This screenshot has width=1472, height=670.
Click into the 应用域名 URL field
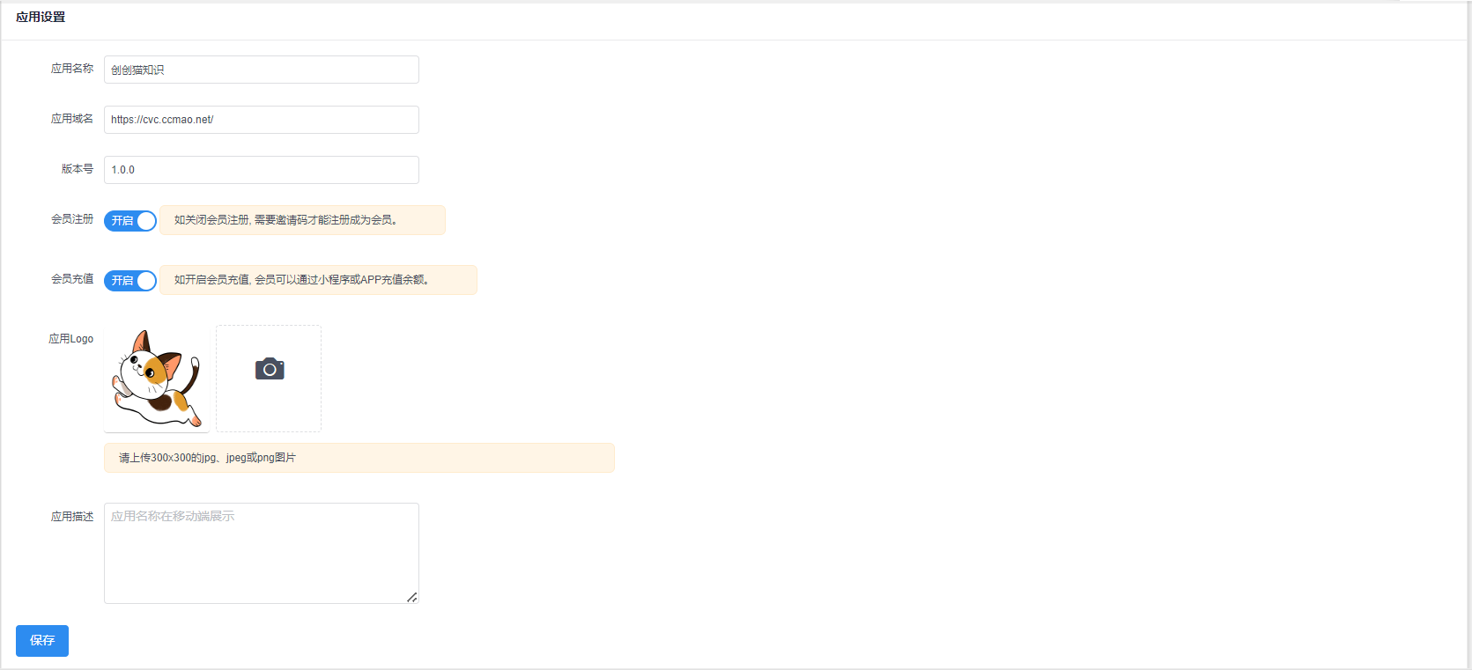click(262, 120)
